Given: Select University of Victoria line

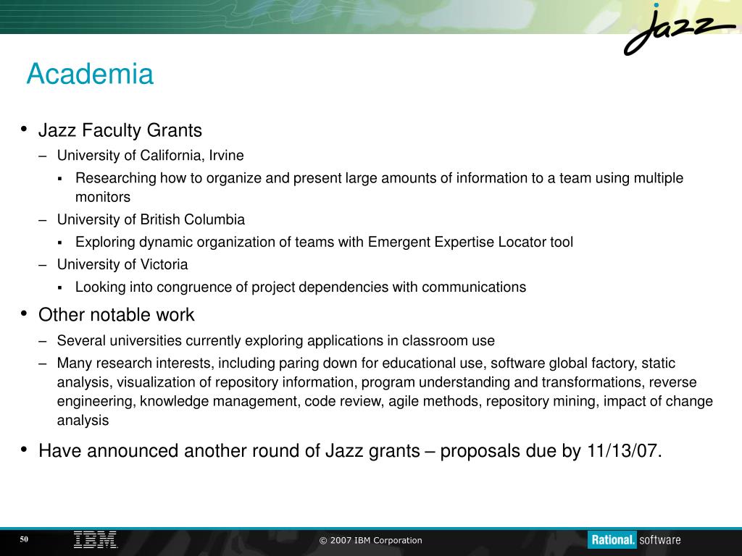Looking at the screenshot, I should (x=122, y=265).
